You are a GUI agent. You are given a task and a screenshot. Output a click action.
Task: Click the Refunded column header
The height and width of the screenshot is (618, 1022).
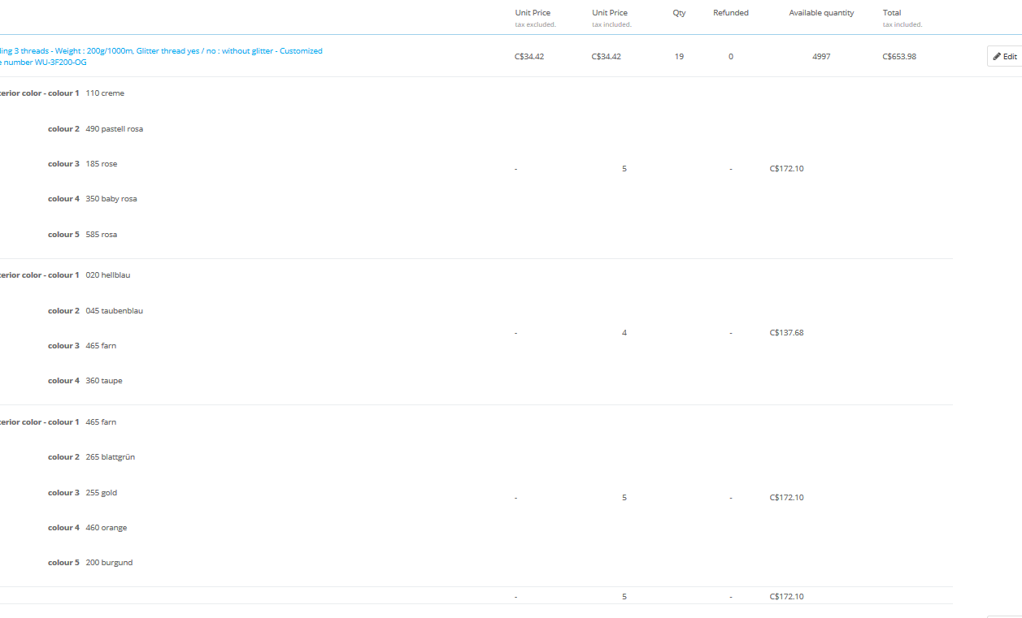pyautogui.click(x=730, y=13)
